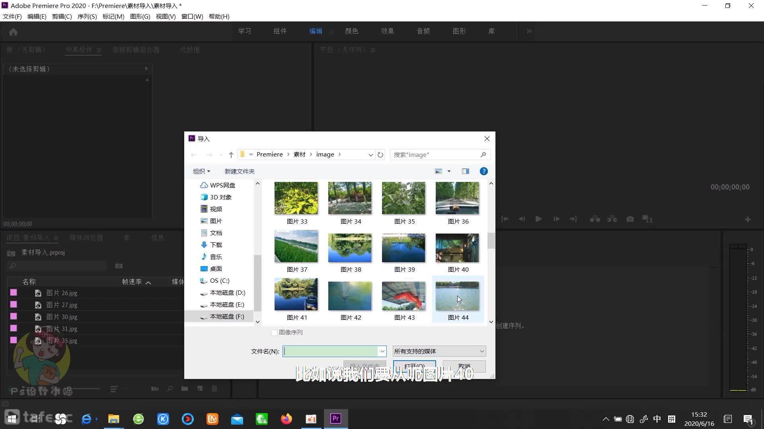Expand the address path history dropdown
This screenshot has width=764, height=429.
pyautogui.click(x=370, y=155)
